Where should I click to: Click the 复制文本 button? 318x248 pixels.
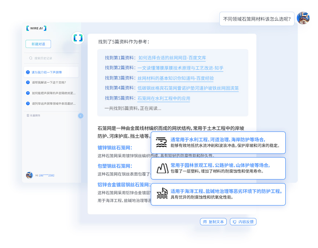tap(213, 222)
